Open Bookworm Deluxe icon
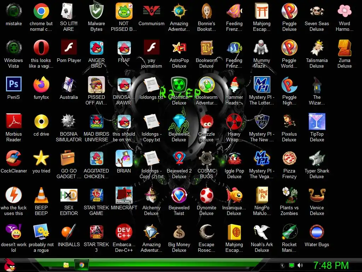362x272 pixels. coord(206,48)
